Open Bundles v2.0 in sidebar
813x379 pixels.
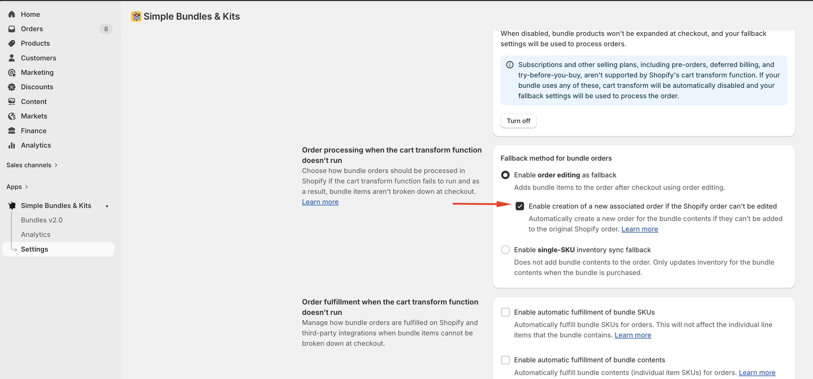[42, 220]
